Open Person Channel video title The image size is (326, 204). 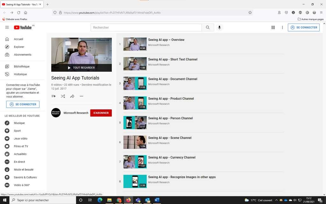[170, 118]
